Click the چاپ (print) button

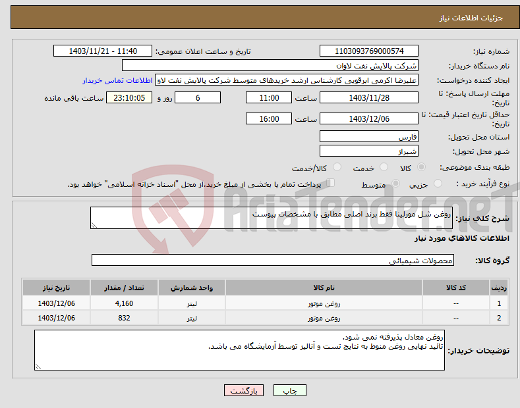point(289,390)
